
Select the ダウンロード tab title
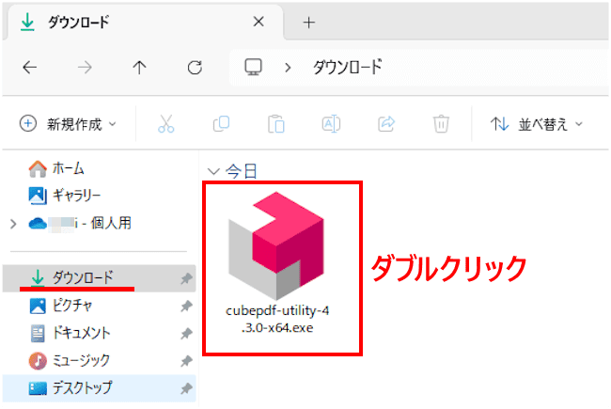78,23
